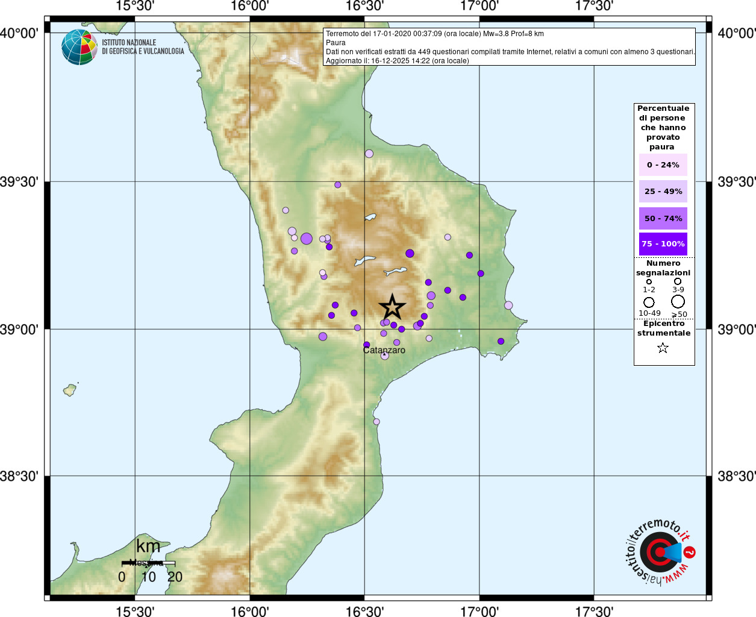Screen dimensions: 756x617
Task: Click the "Istituto Nazionale di Geofisica e Vulcanologia" text
Action: pos(143,47)
